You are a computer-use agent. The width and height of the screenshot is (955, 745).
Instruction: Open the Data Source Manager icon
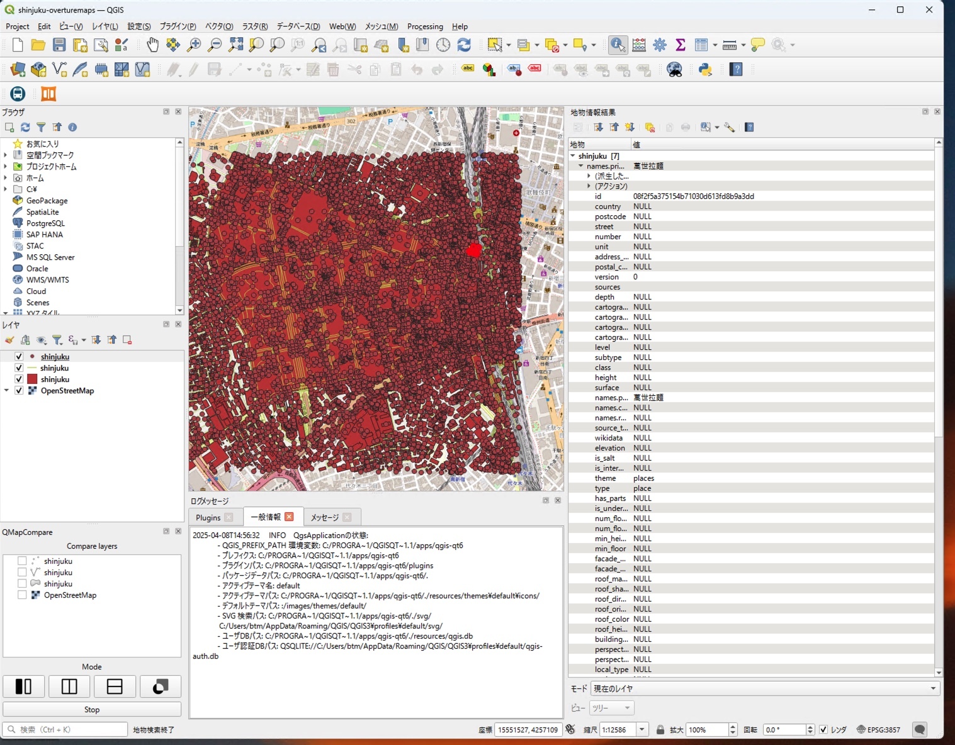pyautogui.click(x=18, y=69)
